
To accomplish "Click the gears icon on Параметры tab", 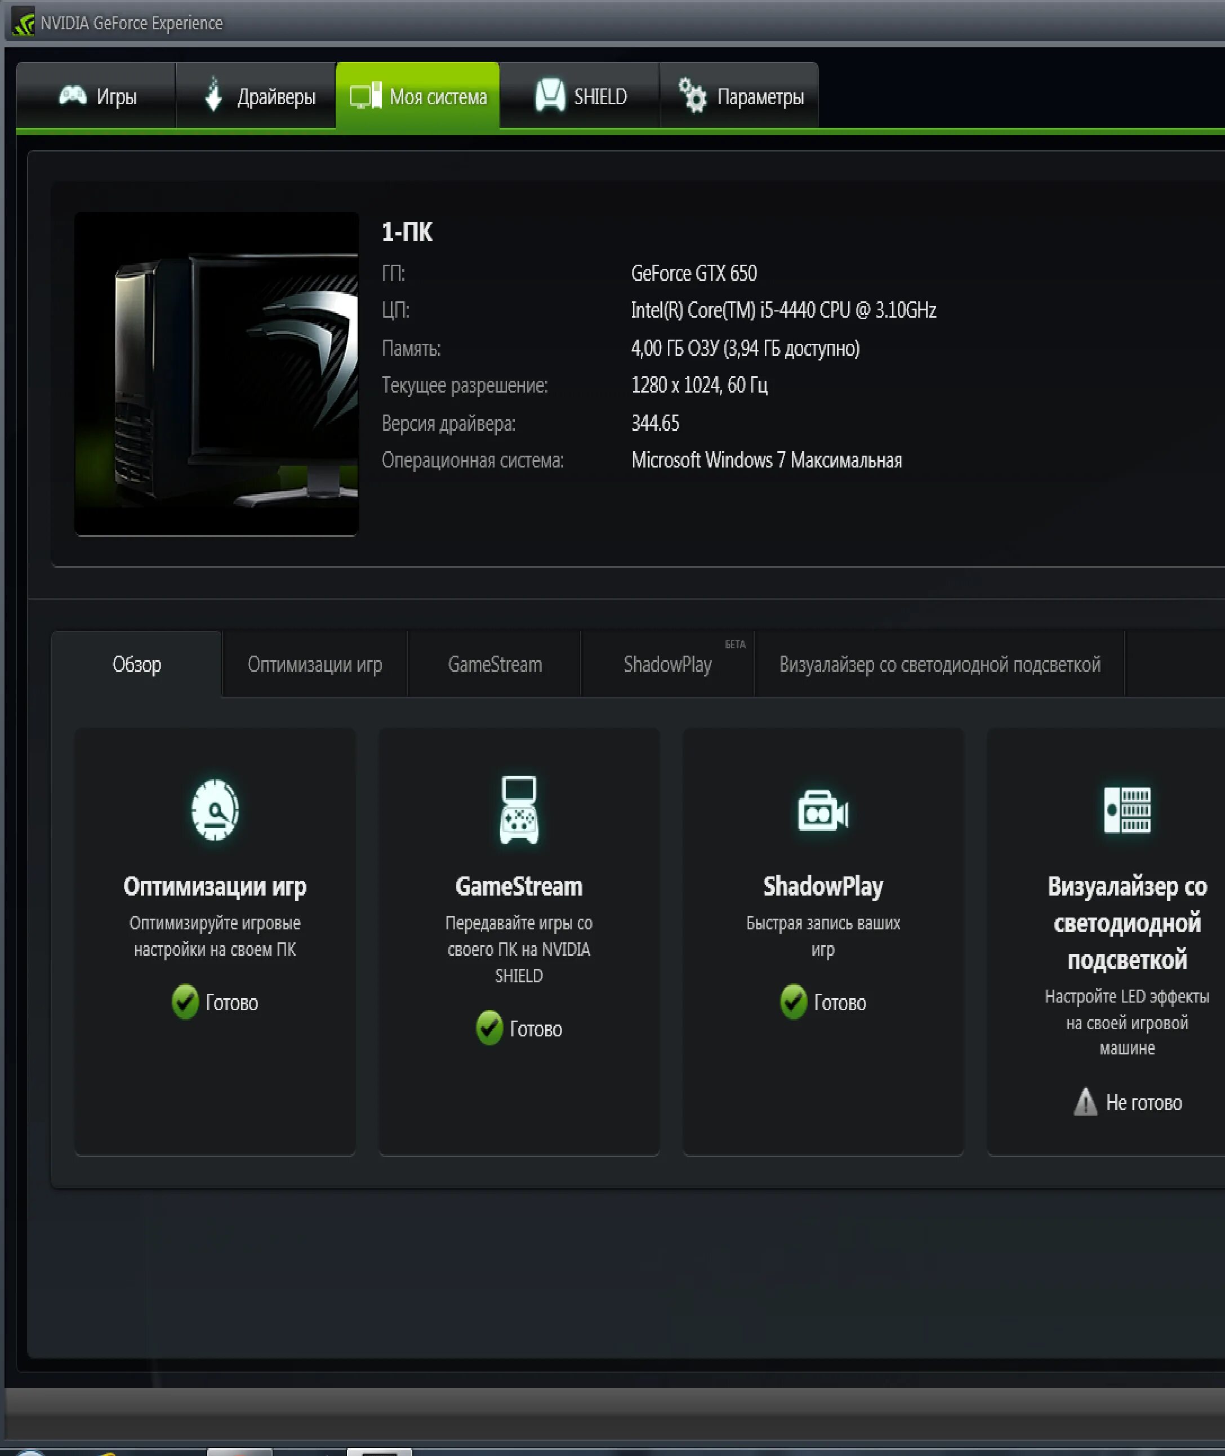I will [x=692, y=95].
